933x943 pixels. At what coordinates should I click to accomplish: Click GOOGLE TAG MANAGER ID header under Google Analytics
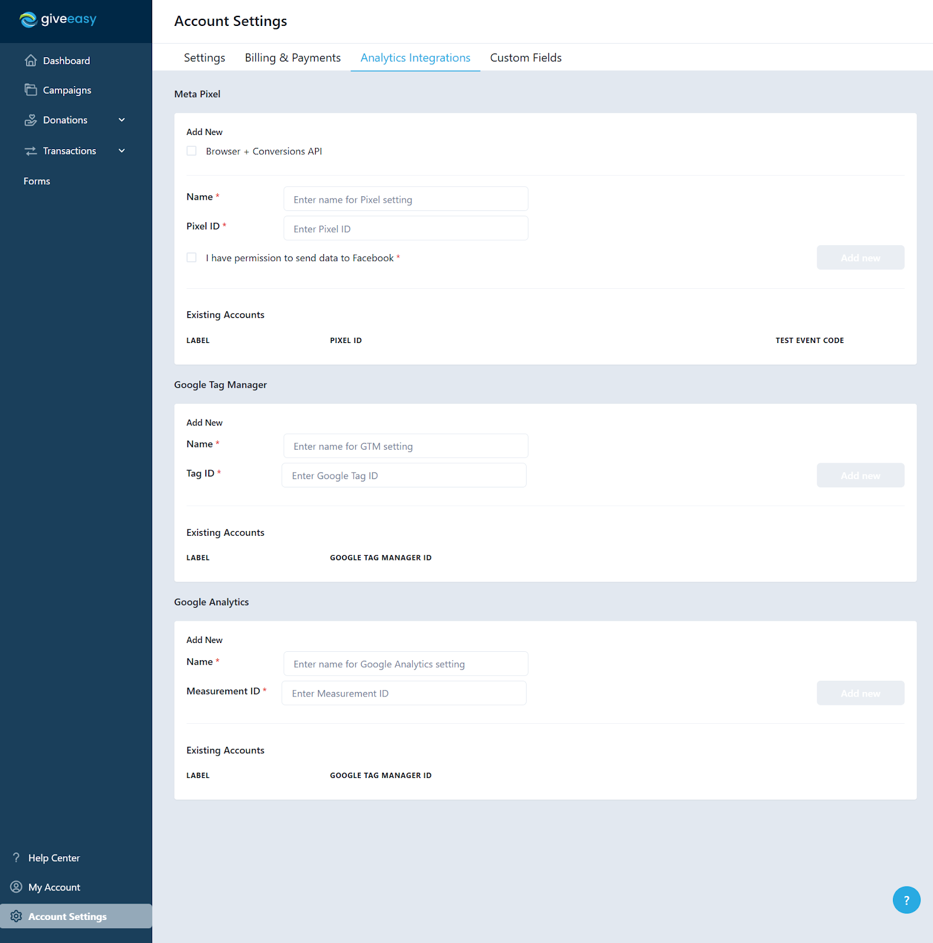click(380, 776)
